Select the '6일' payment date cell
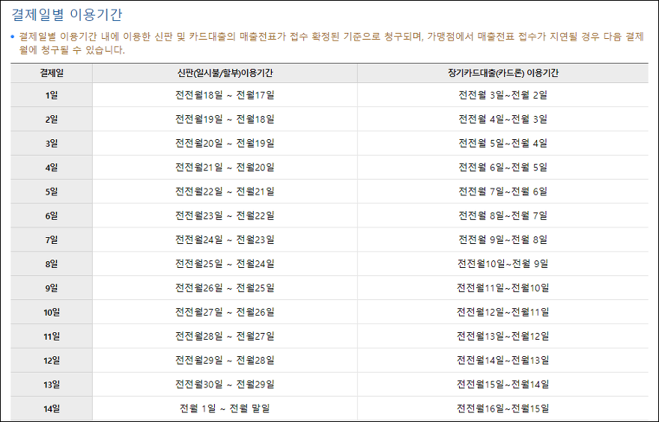 point(52,215)
